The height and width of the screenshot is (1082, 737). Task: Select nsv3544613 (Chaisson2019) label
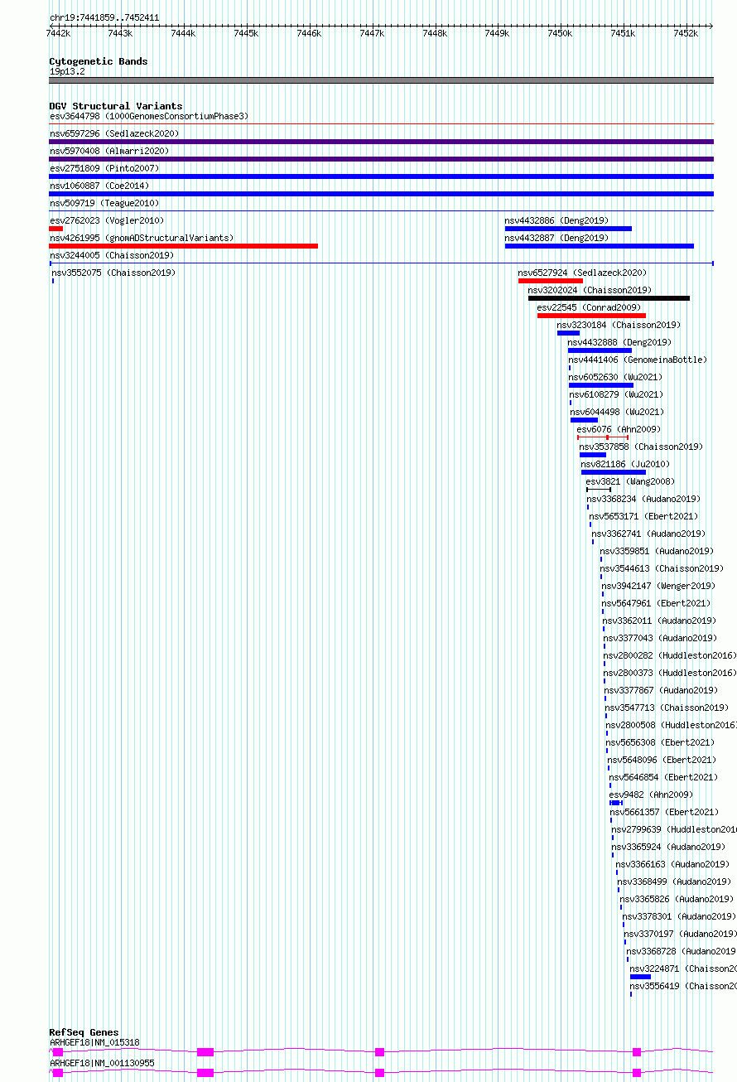(x=662, y=568)
